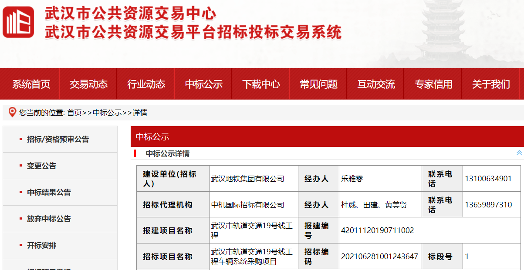Open 互动交流 in the navigation bar

pos(376,84)
